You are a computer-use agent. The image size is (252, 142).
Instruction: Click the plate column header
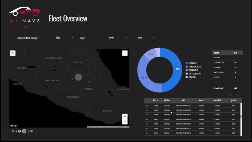[167, 100]
